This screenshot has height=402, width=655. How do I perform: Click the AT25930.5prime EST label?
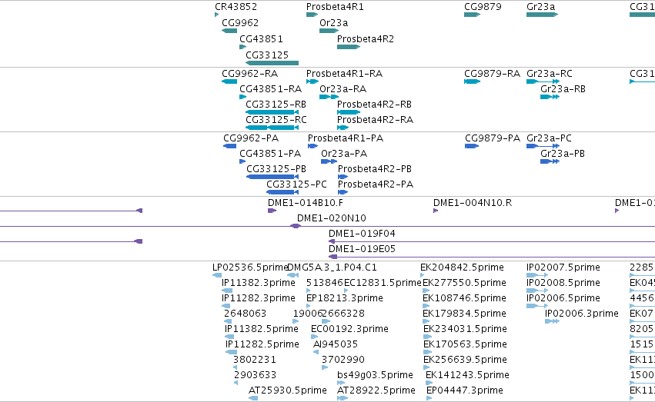287,390
